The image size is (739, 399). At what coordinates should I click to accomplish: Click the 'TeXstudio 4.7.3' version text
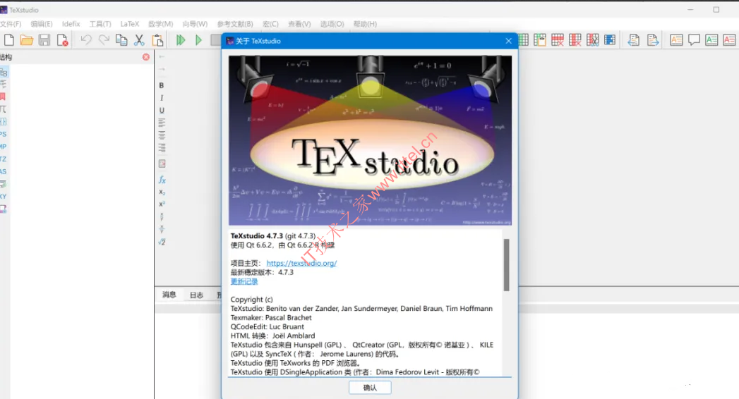click(257, 235)
